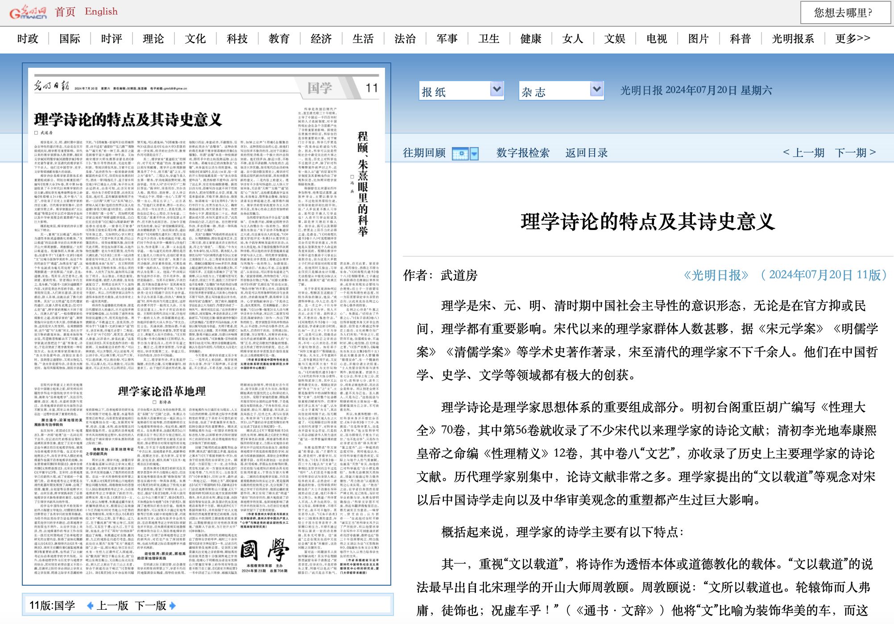Open 数字报检索 search

(x=523, y=153)
